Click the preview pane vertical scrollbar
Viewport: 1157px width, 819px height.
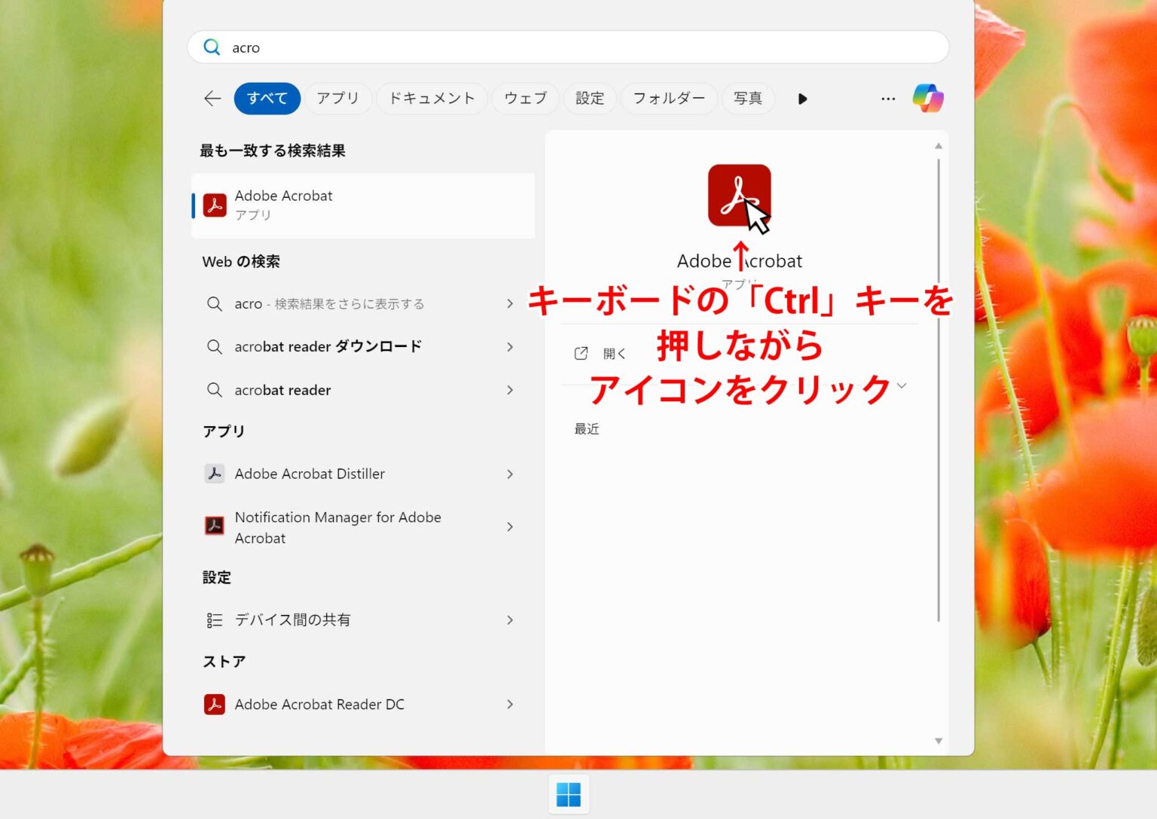coord(939,391)
